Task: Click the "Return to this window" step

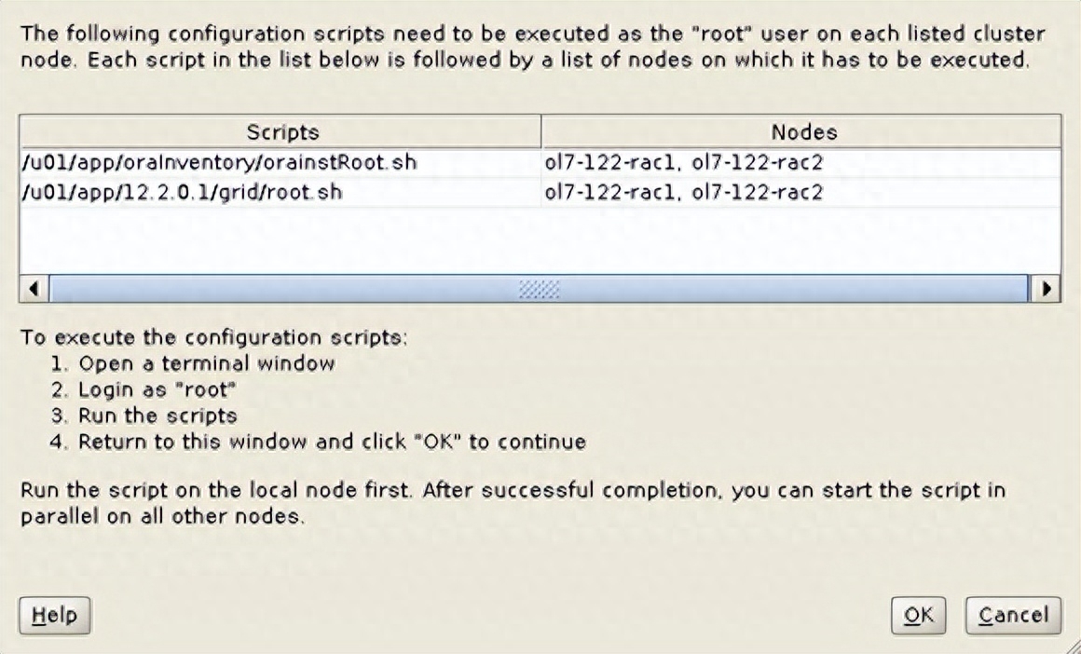Action: [331, 442]
